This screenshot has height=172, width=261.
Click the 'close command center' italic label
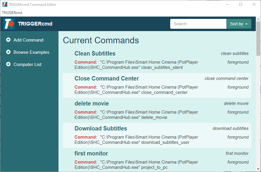coord(226,78)
